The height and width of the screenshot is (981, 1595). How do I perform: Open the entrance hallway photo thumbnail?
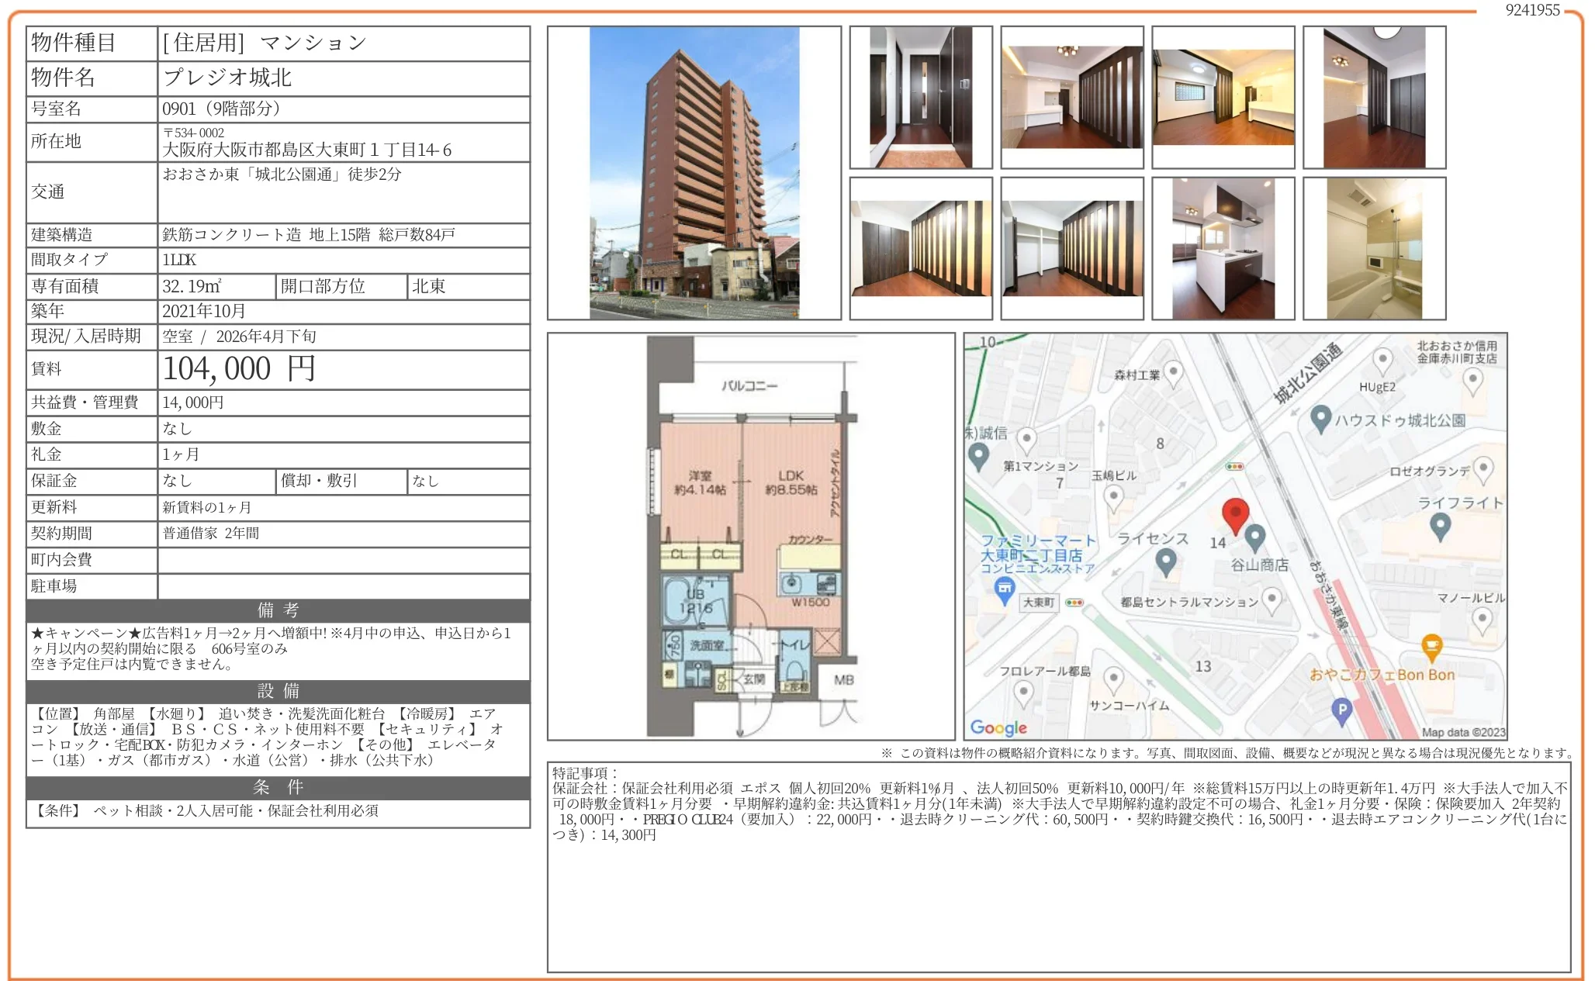tap(920, 98)
